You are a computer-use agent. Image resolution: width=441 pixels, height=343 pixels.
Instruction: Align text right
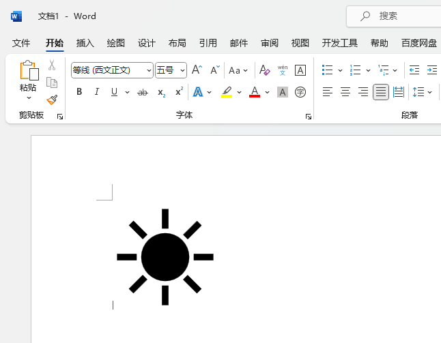(363, 92)
